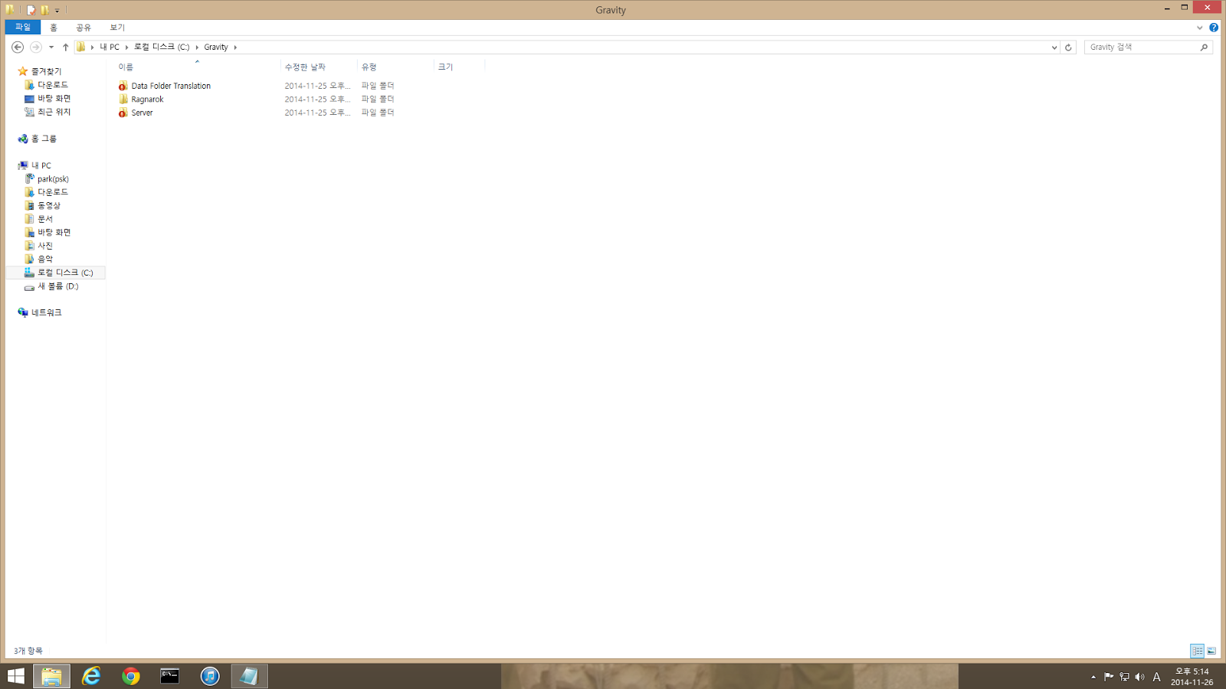This screenshot has height=689, width=1226.
Task: Click the Forward navigation arrow
Action: click(35, 47)
